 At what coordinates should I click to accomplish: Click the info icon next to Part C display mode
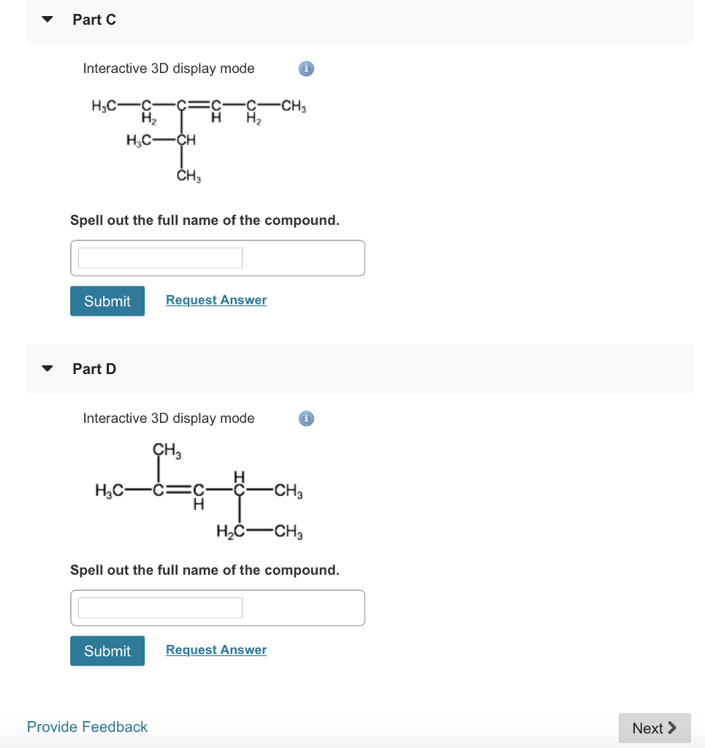click(x=306, y=69)
